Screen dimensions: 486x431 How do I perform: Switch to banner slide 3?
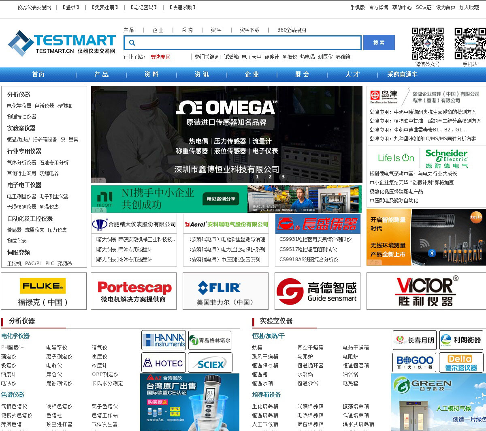click(x=283, y=176)
